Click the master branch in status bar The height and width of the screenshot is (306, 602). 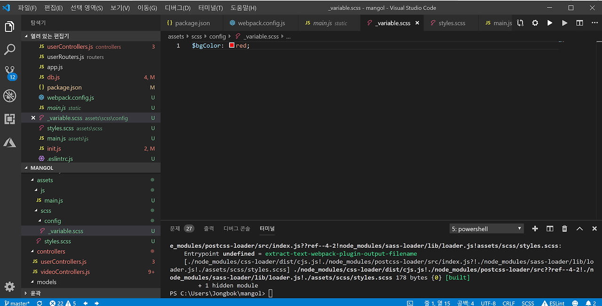(17, 303)
